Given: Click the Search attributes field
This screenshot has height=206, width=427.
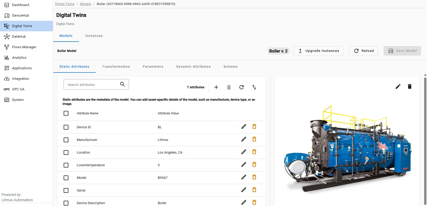Looking at the screenshot, I should pos(96,84).
